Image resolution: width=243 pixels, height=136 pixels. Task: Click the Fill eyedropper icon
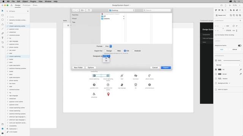240,70
